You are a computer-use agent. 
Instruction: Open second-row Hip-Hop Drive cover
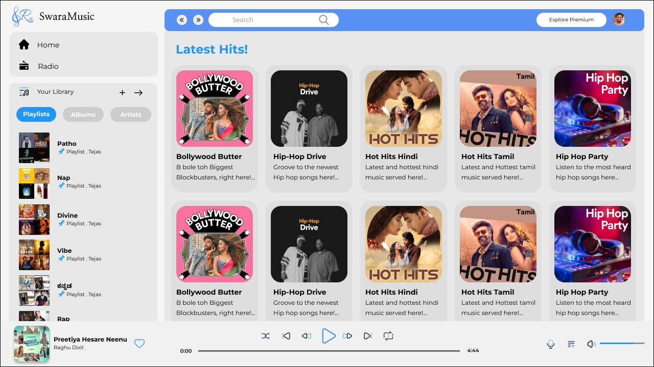[309, 244]
